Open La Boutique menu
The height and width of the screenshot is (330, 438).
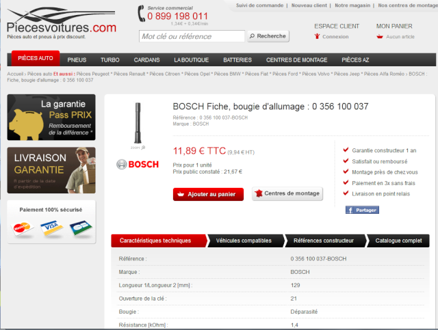192,60
